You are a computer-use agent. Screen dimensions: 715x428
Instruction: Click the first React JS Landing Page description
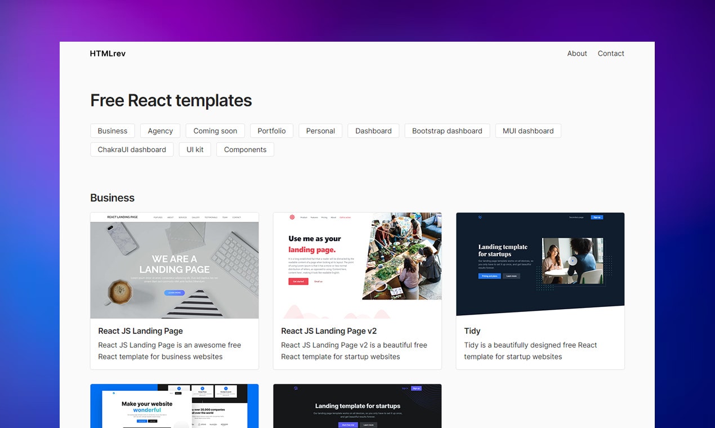(x=169, y=351)
